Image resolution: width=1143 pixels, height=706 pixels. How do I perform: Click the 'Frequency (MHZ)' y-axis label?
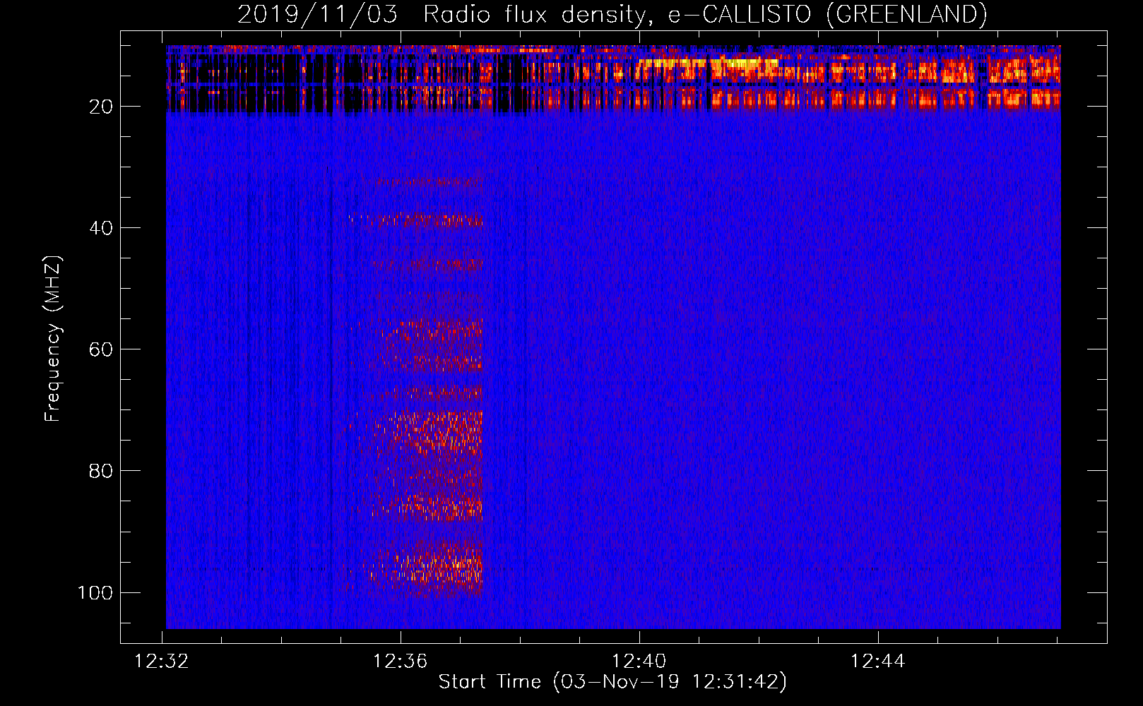[x=53, y=339]
